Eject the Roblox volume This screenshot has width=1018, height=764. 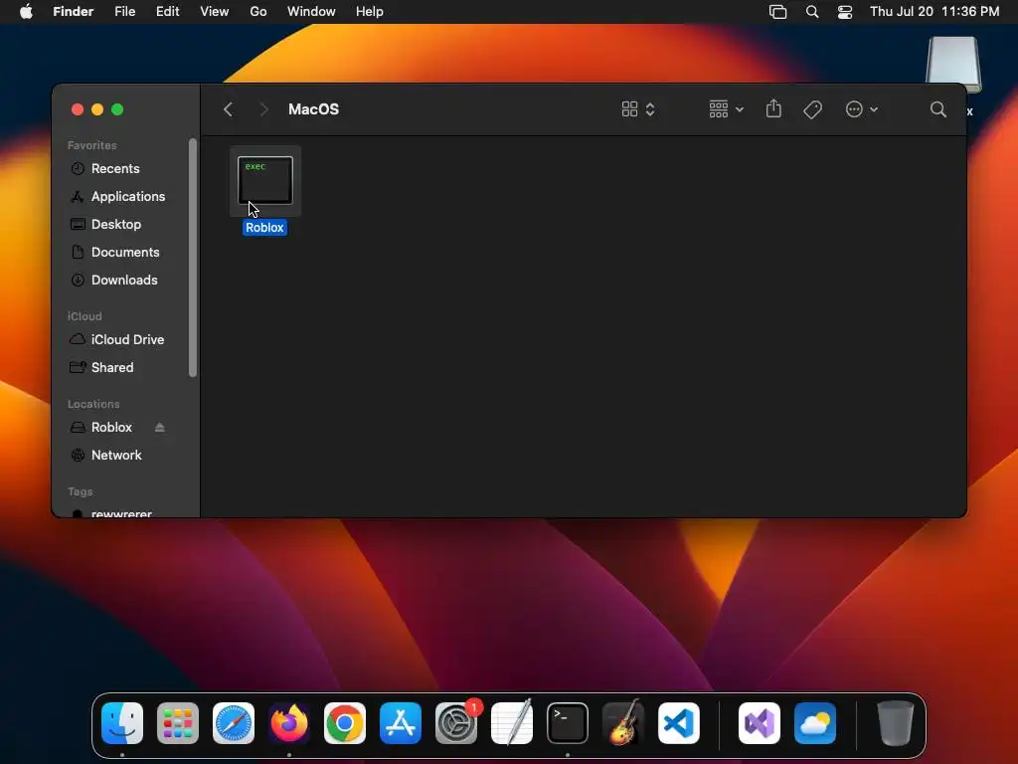click(x=160, y=428)
